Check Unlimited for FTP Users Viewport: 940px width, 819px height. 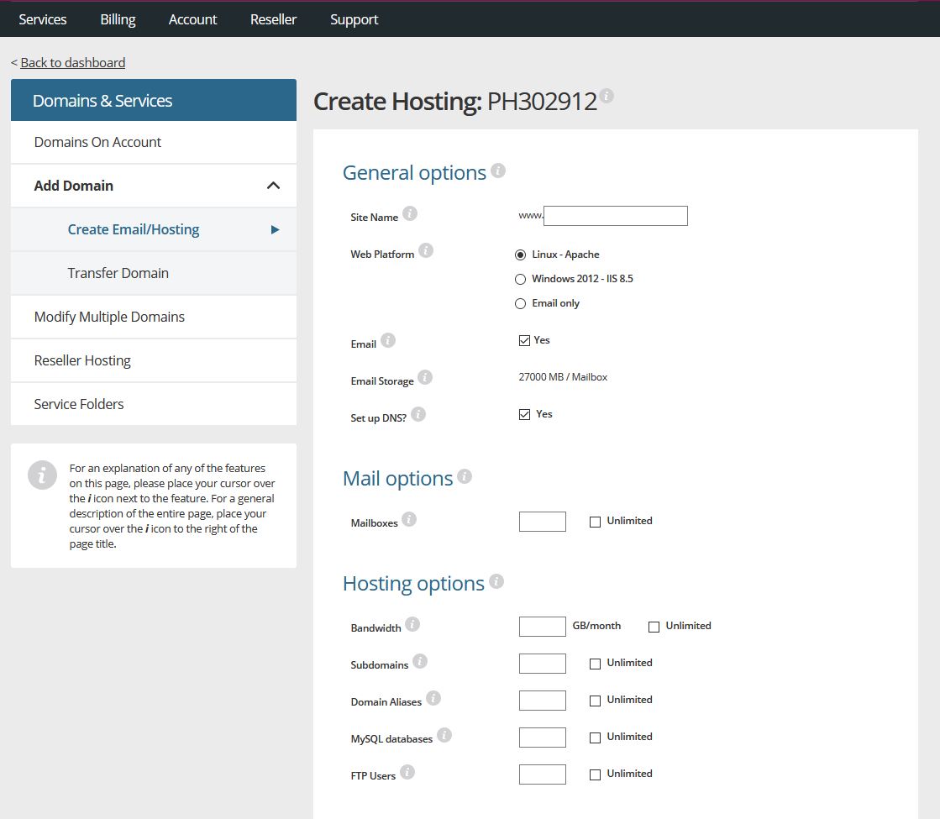595,774
